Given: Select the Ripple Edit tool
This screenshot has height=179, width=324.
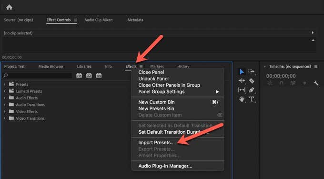Looking at the screenshot, I should [x=242, y=81].
